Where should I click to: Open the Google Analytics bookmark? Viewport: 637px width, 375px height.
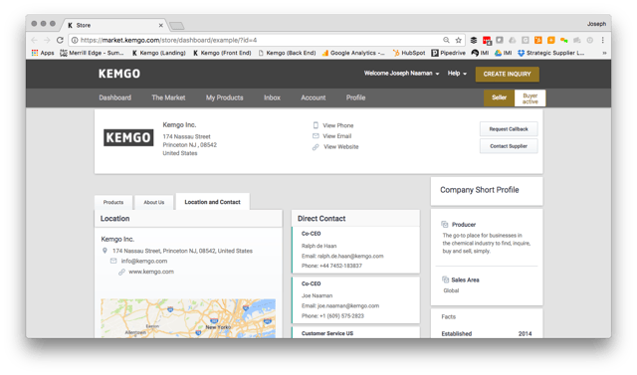tap(353, 53)
